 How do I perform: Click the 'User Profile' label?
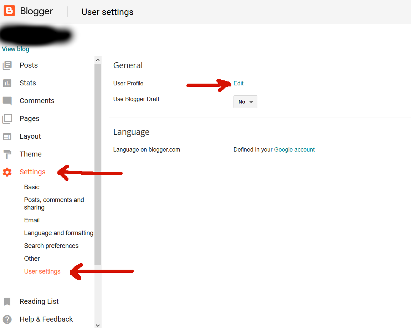tap(128, 84)
